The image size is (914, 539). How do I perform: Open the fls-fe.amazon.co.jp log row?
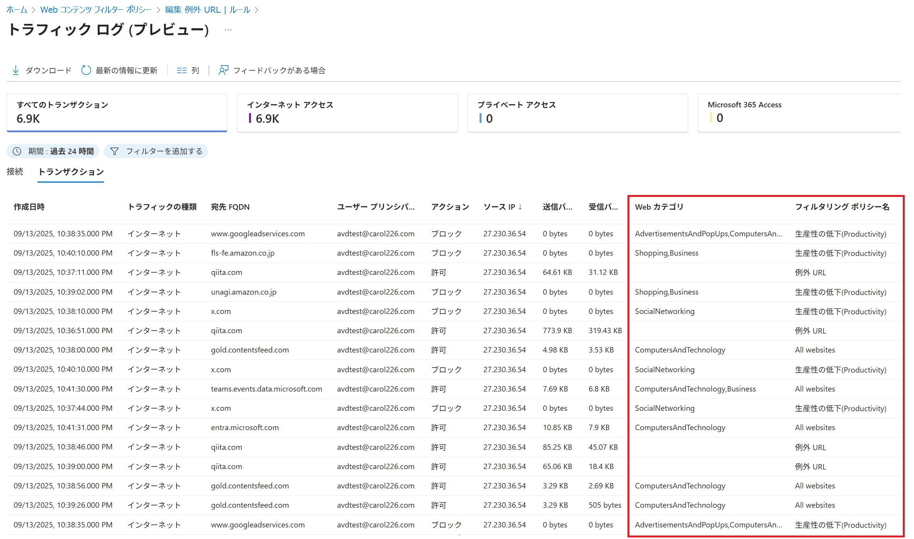[x=242, y=253]
